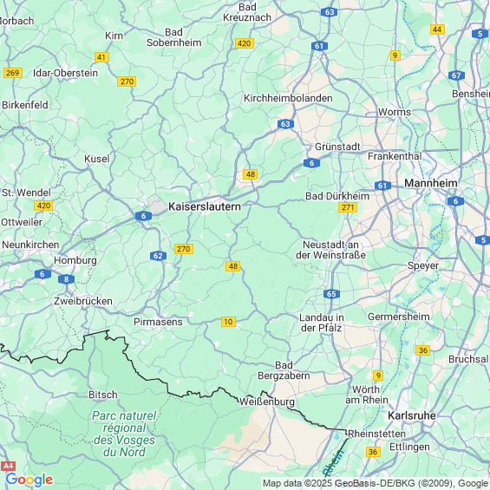The width and height of the screenshot is (490, 490).
Task: Click the A4 red highway shield
Action: point(8,467)
